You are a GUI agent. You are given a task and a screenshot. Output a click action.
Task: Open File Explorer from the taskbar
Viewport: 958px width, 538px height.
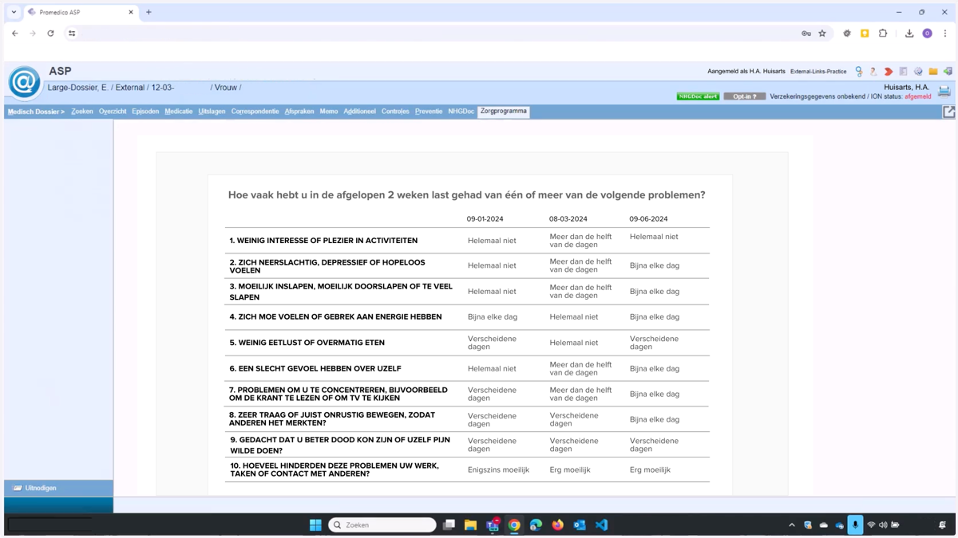470,524
